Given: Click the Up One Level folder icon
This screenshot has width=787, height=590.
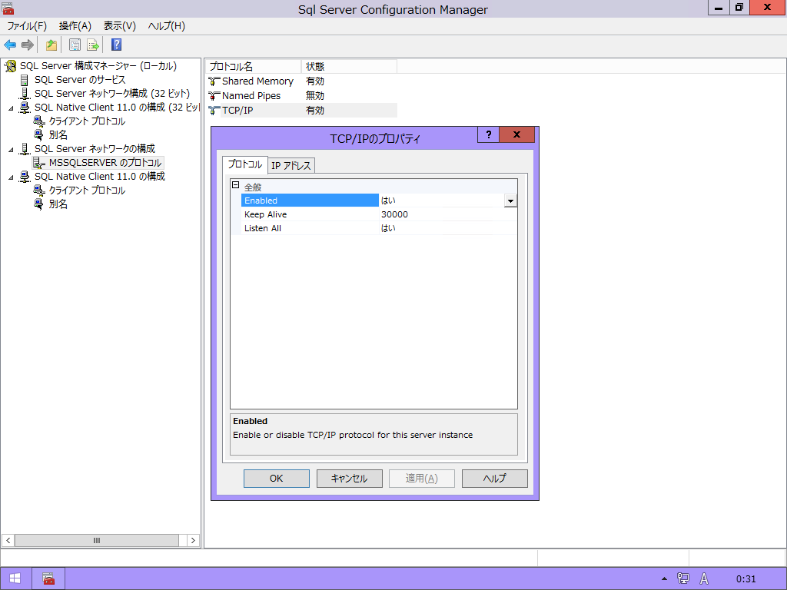Looking at the screenshot, I should (x=51, y=45).
